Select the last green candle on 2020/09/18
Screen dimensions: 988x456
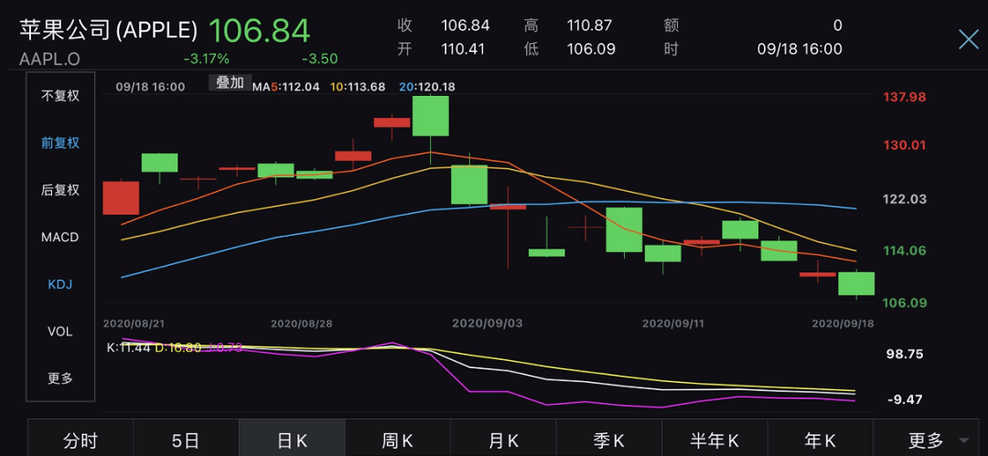[x=856, y=283]
